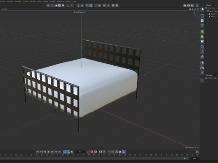218x163 pixels.
Task: Select the first Bed02 child mesh object
Action: pyautogui.click(x=214, y=14)
